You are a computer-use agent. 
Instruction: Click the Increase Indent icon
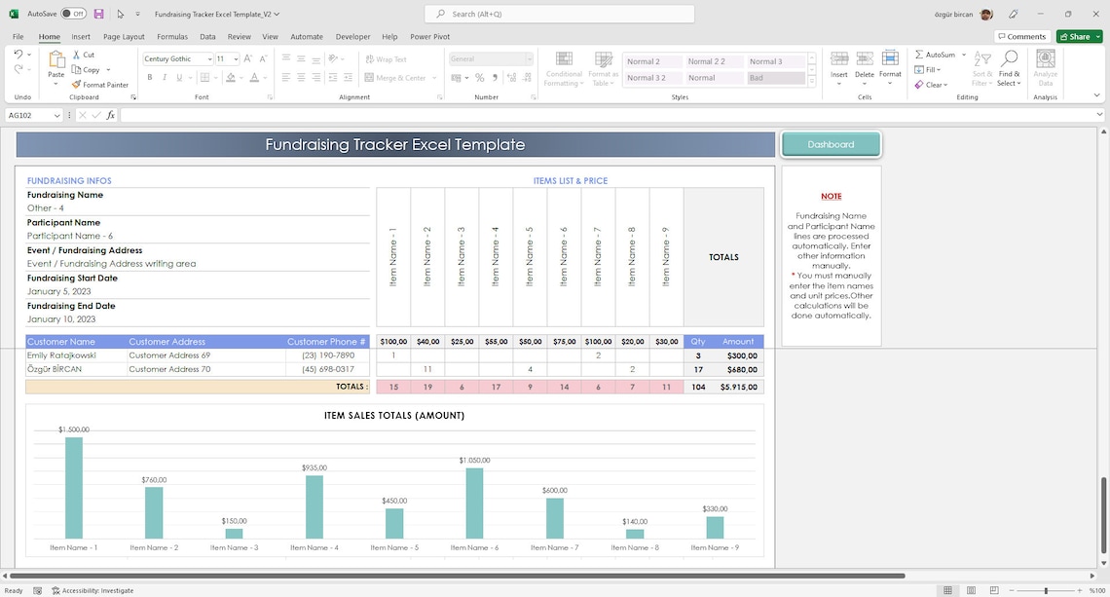click(348, 77)
